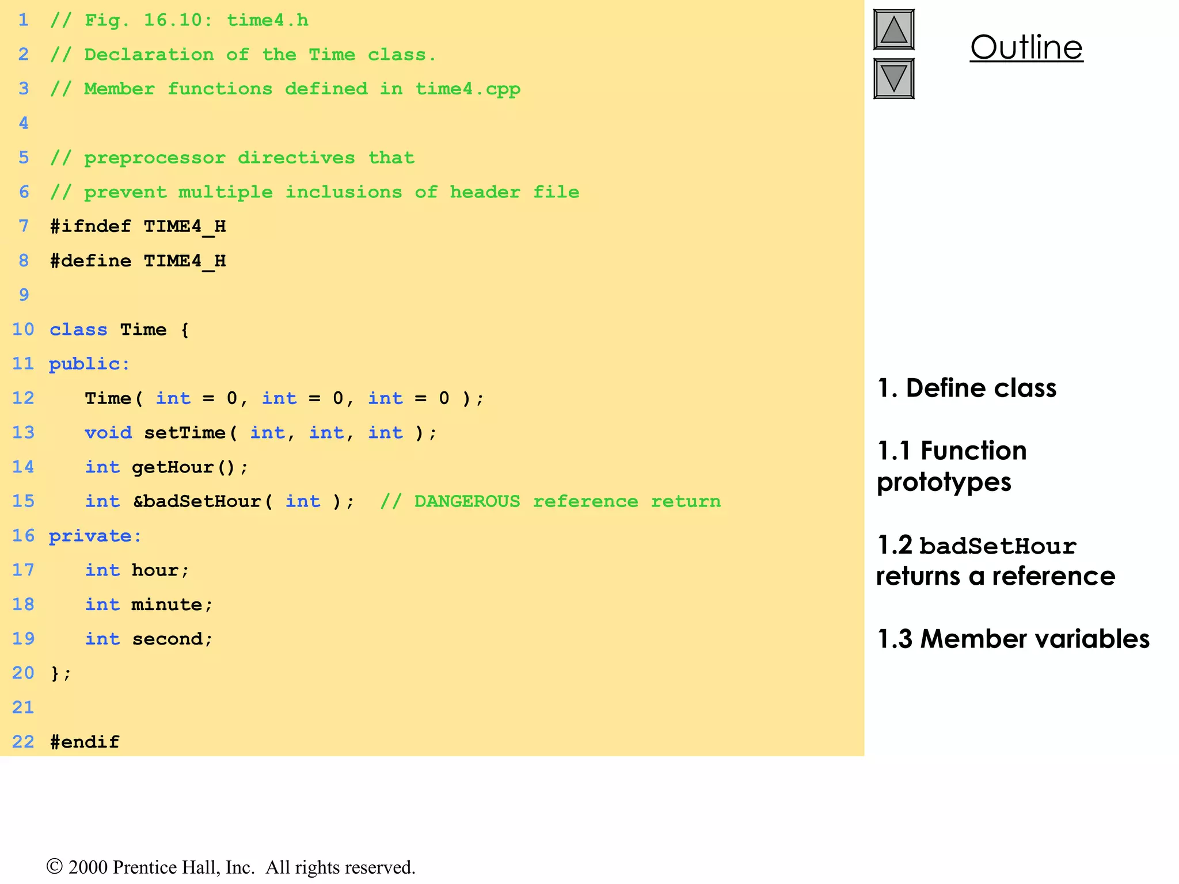Click the 'public:' access specifier
Image resolution: width=1179 pixels, height=884 pixels.
89,364
